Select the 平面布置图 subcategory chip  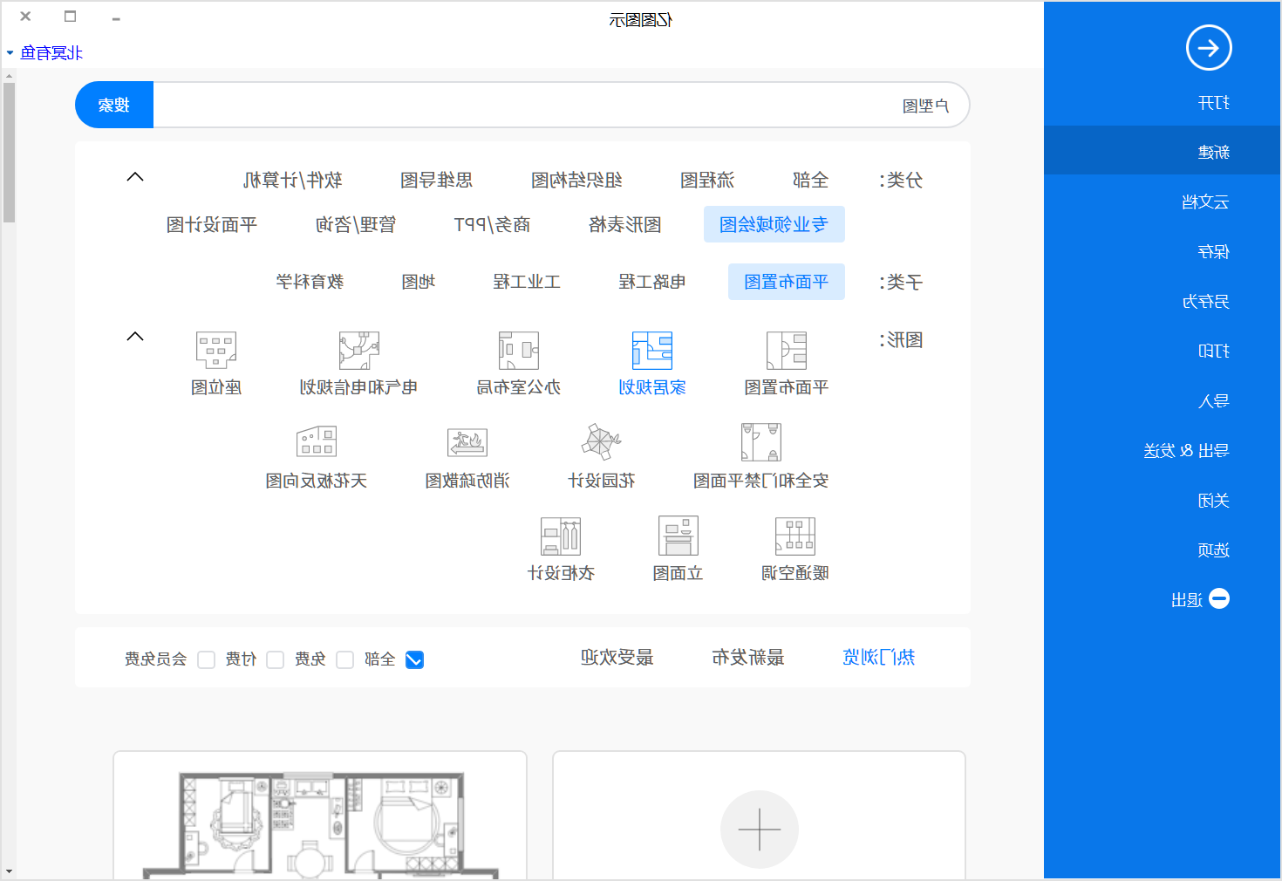(x=787, y=282)
